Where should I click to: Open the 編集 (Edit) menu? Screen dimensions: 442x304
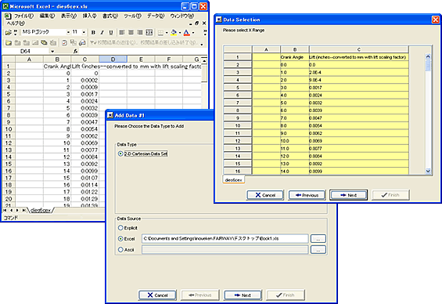[47, 16]
